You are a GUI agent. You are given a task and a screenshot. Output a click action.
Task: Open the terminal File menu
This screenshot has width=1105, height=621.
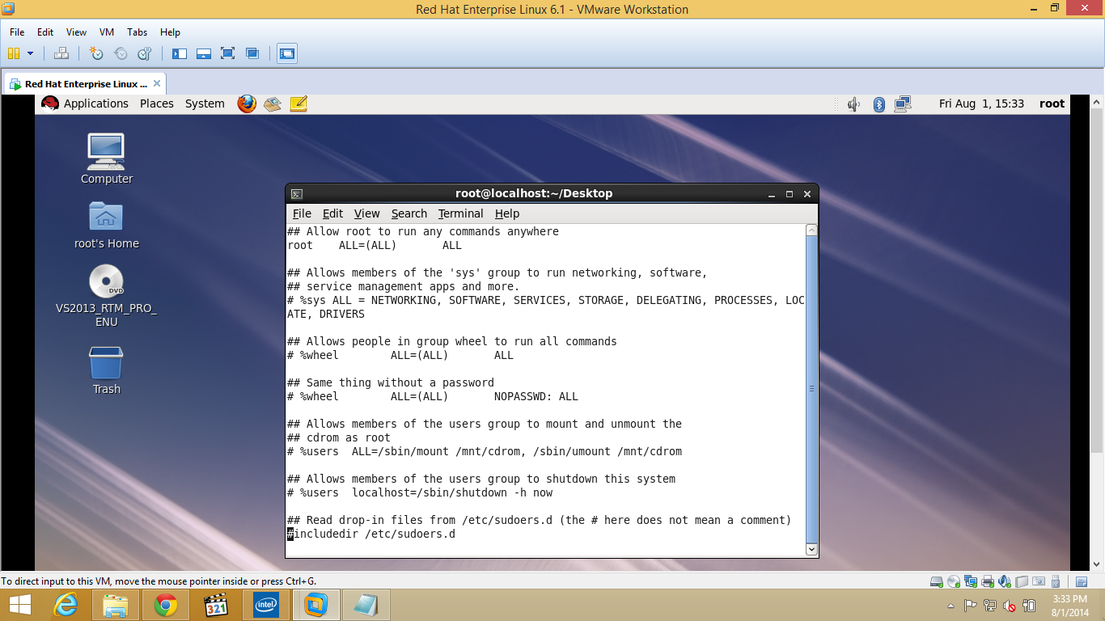coord(302,213)
